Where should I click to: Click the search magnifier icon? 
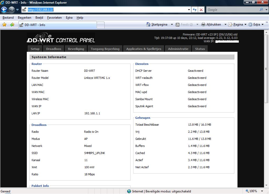(261, 10)
